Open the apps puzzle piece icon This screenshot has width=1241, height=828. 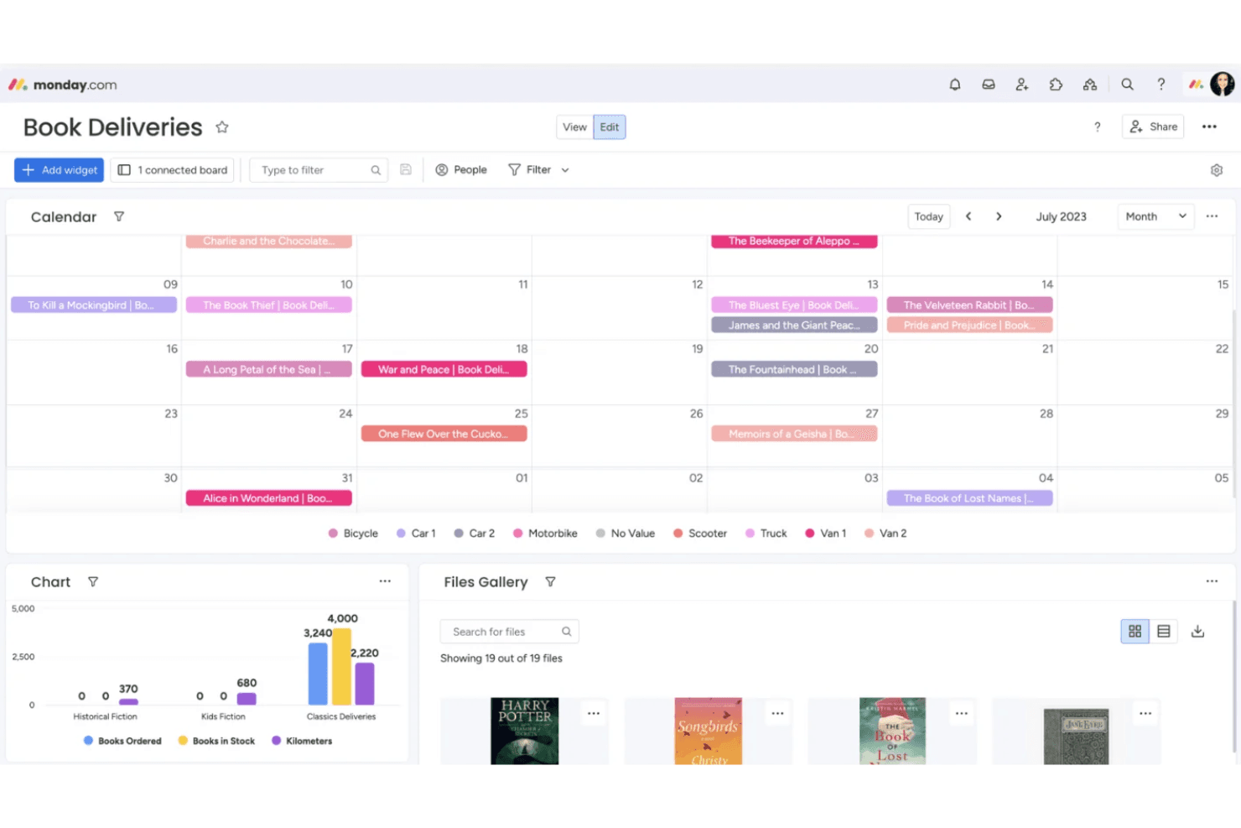click(x=1056, y=84)
